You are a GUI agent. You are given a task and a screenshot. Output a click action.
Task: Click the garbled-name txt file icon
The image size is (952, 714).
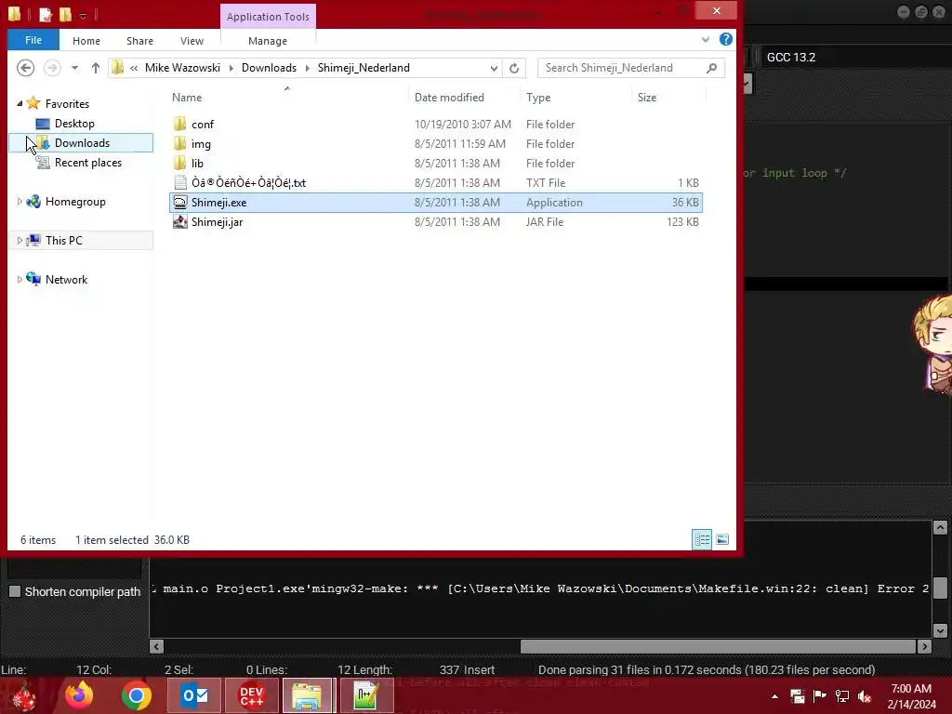180,182
